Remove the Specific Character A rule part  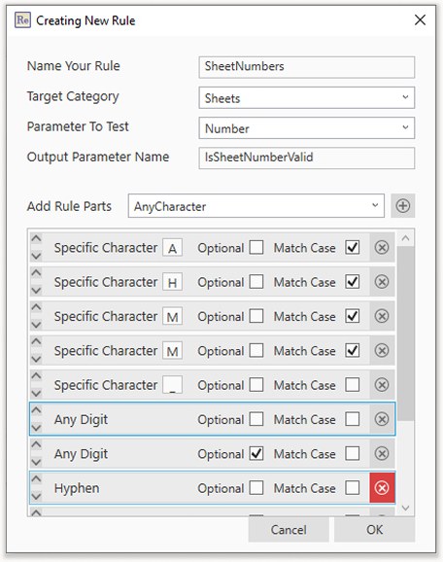click(382, 247)
